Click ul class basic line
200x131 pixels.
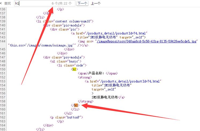[x=66, y=61]
